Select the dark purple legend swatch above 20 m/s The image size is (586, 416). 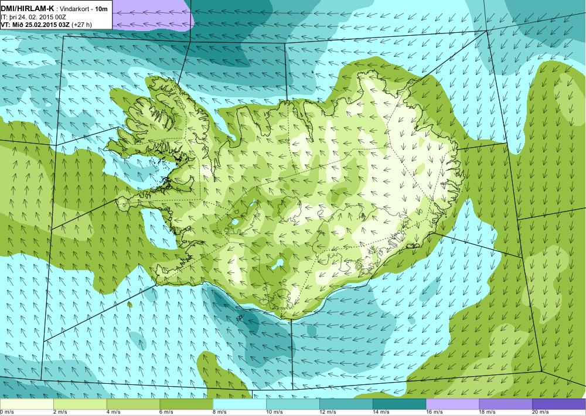(x=558, y=404)
